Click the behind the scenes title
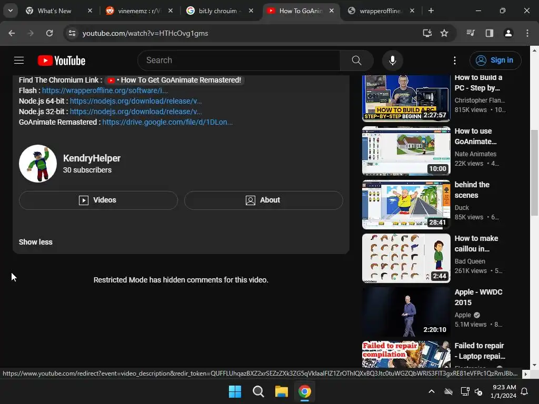The width and height of the screenshot is (539, 404). [472, 190]
